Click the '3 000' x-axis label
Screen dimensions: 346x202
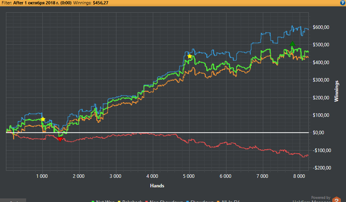click(x=115, y=176)
